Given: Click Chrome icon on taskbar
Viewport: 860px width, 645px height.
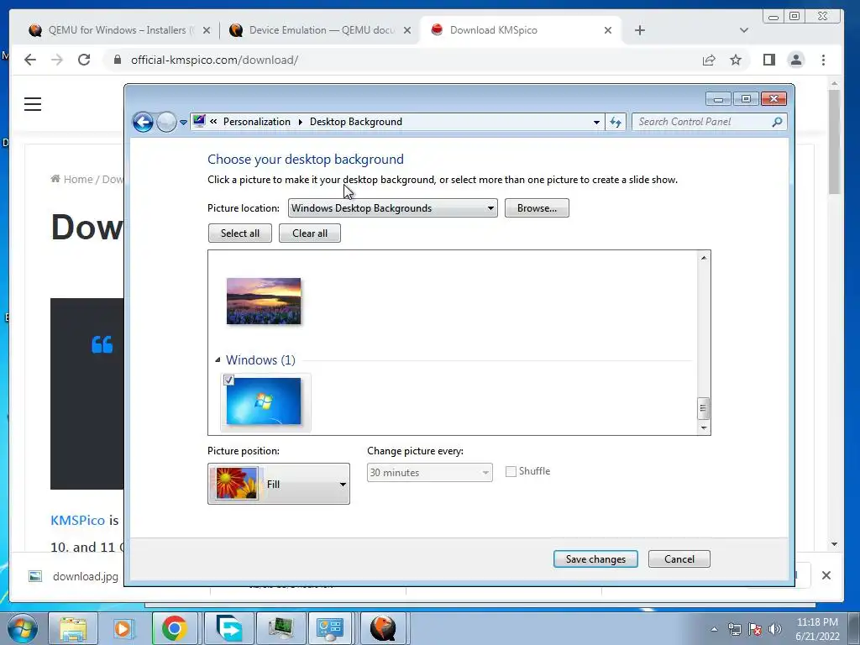Looking at the screenshot, I should click(175, 628).
